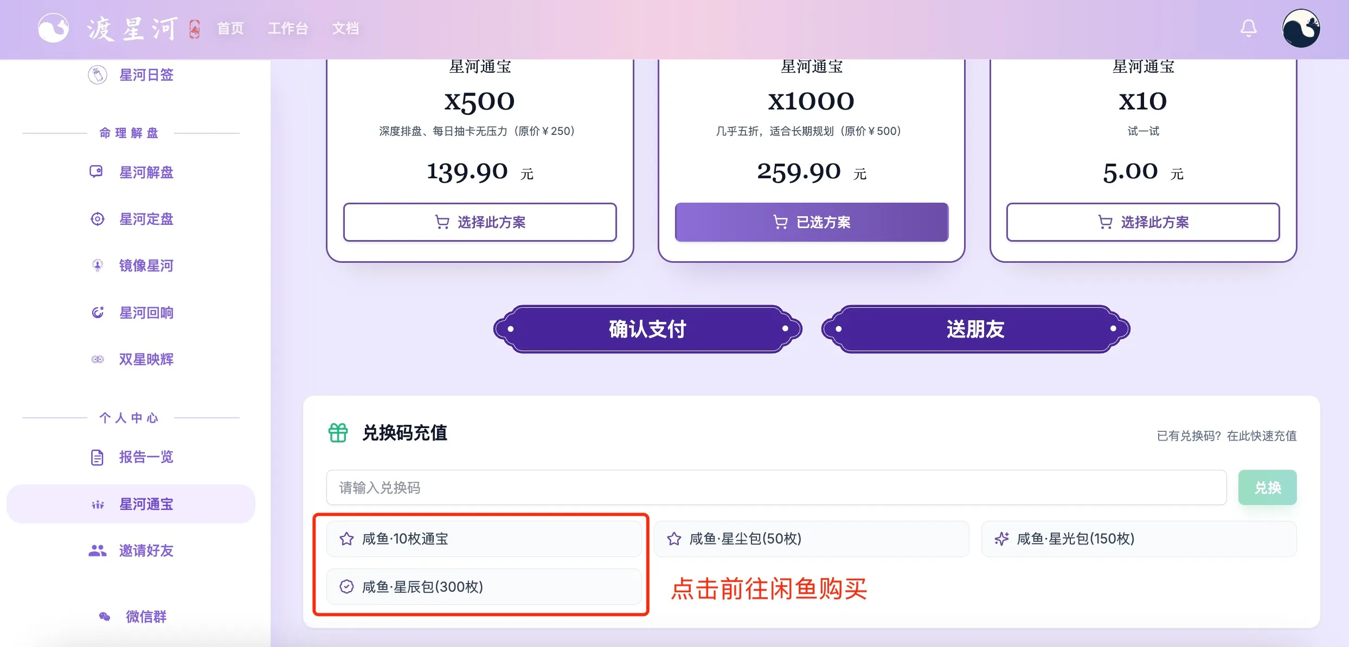Click the 邀请好友 invite icon

coord(98,551)
